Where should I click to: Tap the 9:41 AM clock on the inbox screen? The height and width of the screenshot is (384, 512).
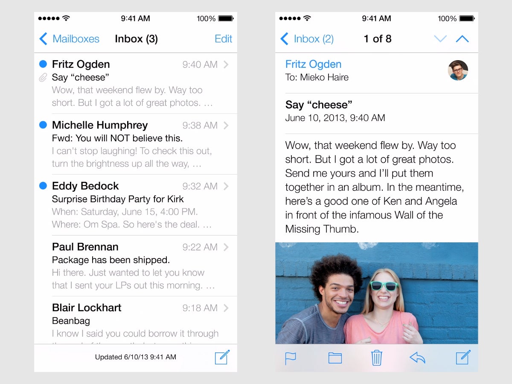136,18
